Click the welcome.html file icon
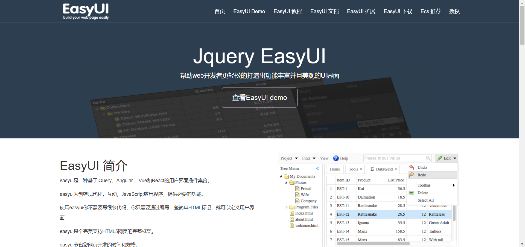This screenshot has height=247, width=525. pos(292,226)
